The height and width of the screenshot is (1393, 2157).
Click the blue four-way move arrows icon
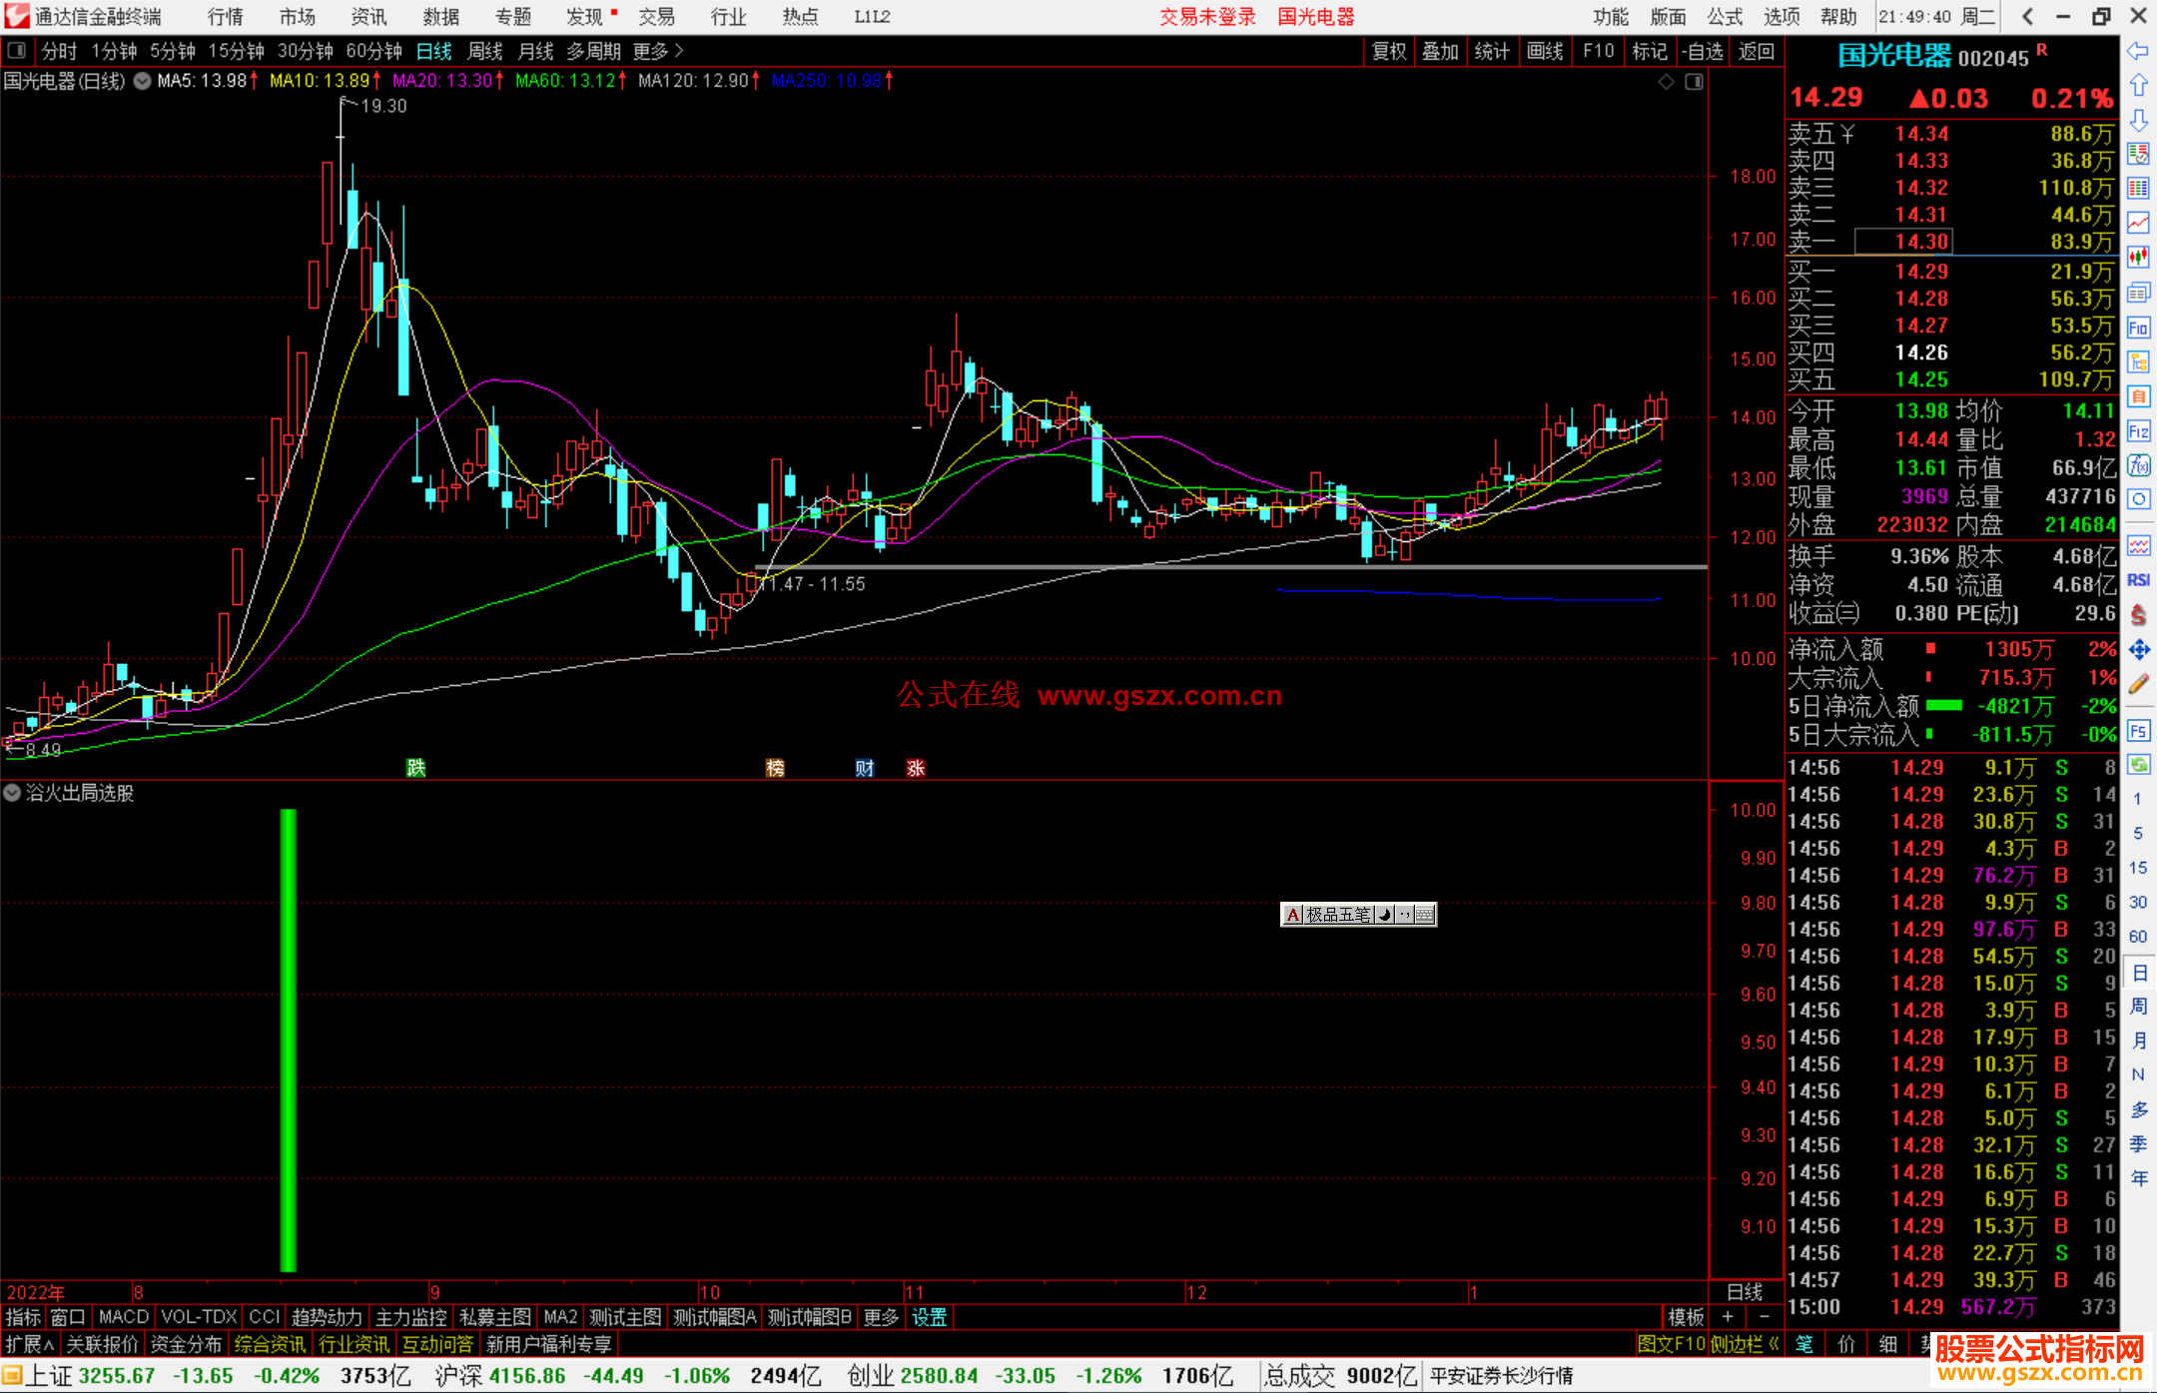click(x=2138, y=650)
